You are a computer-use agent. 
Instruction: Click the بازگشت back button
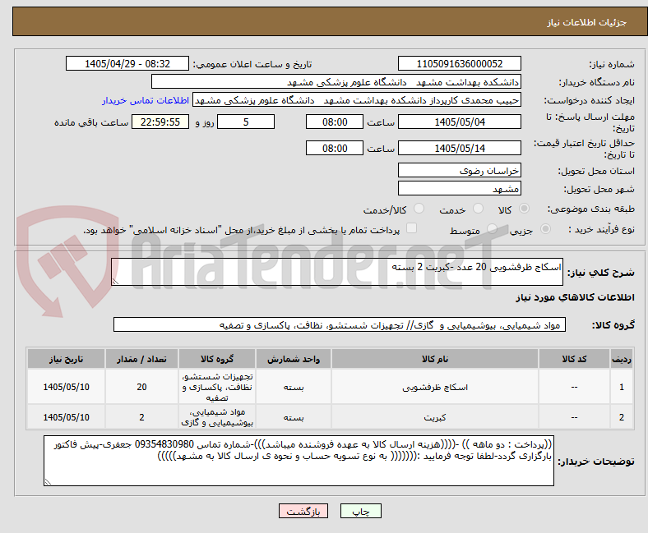point(303,511)
